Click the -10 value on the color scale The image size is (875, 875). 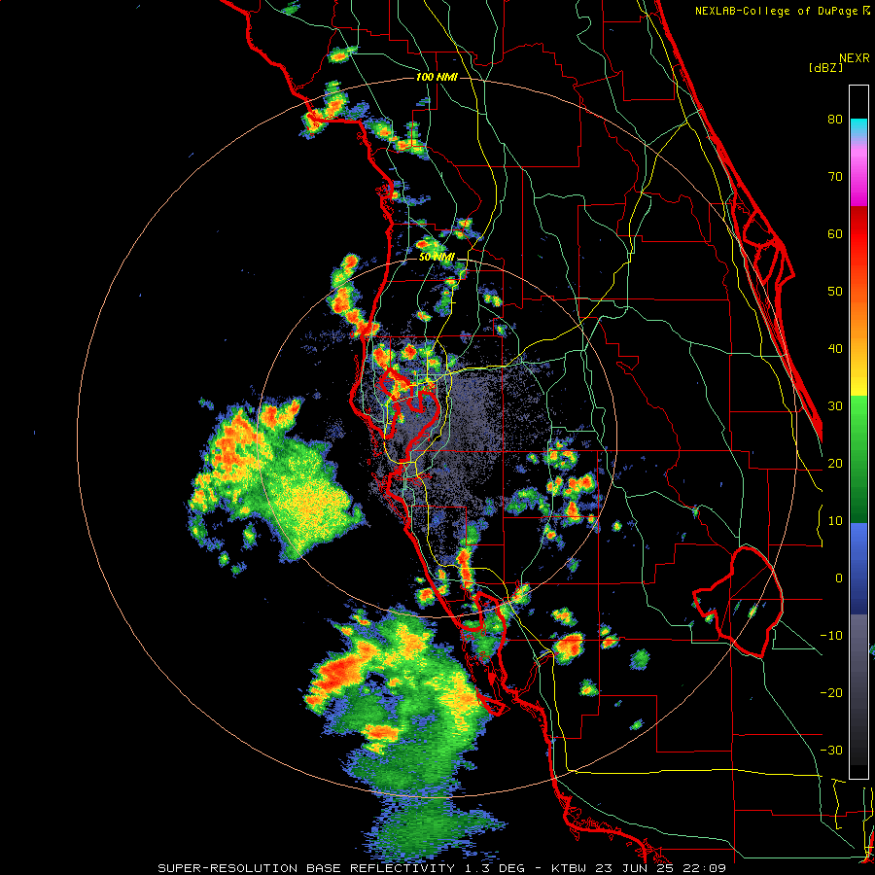(831, 636)
